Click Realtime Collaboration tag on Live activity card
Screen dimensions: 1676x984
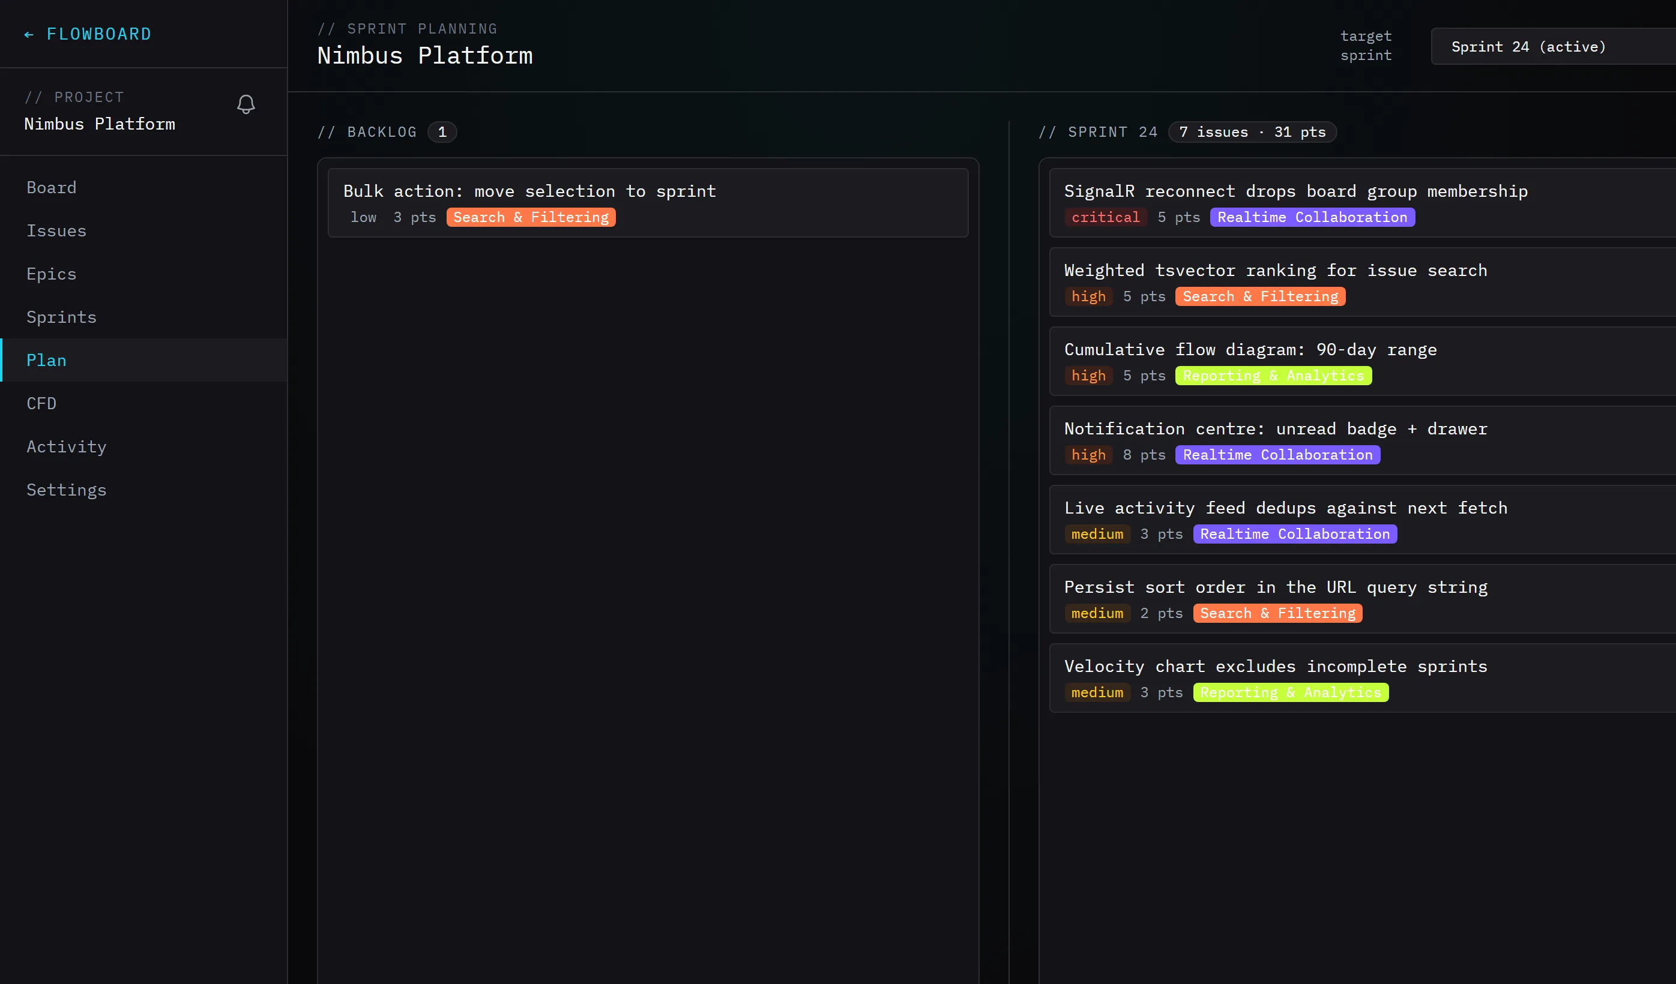click(1295, 534)
